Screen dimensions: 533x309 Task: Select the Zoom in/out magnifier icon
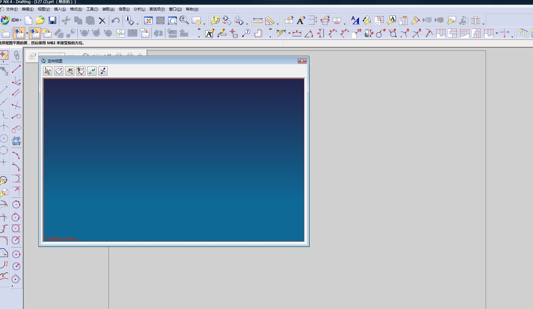pos(184,21)
